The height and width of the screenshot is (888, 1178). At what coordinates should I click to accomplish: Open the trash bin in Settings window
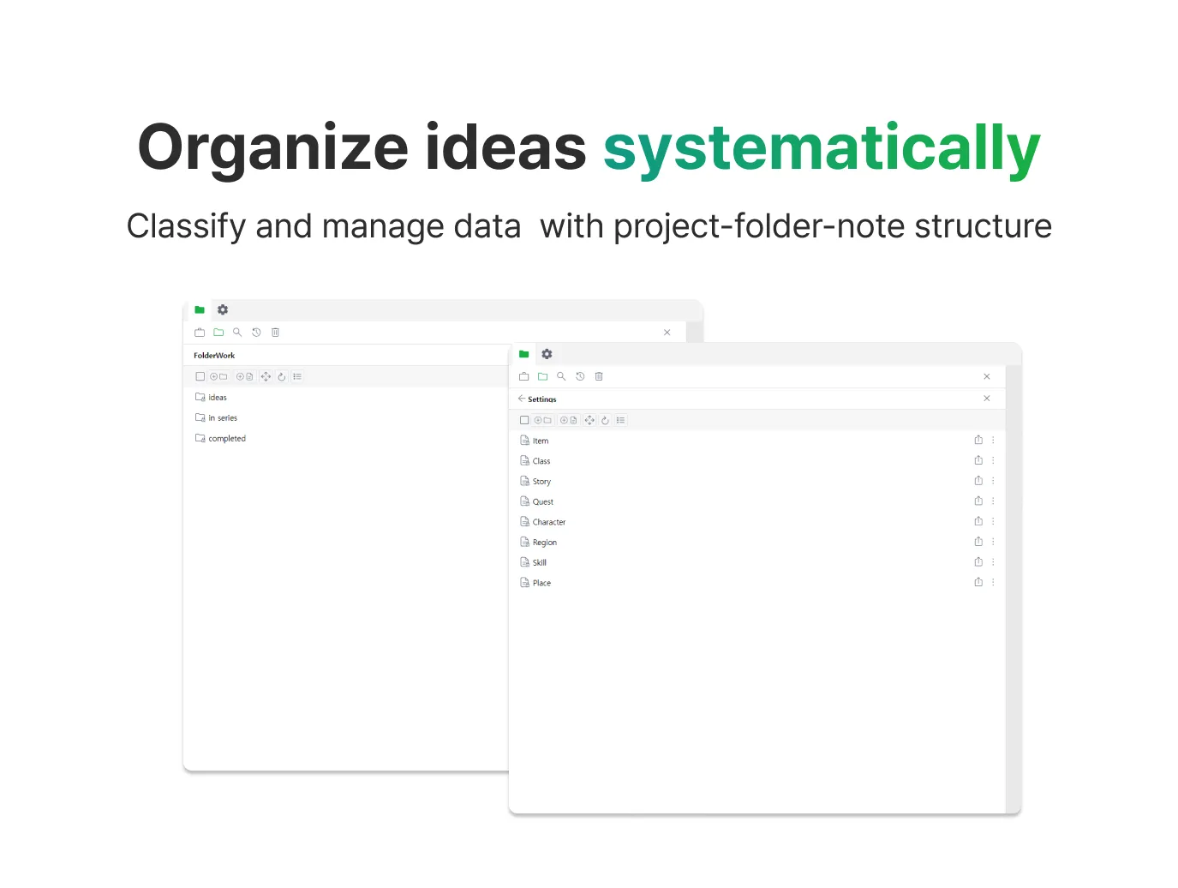tap(599, 376)
